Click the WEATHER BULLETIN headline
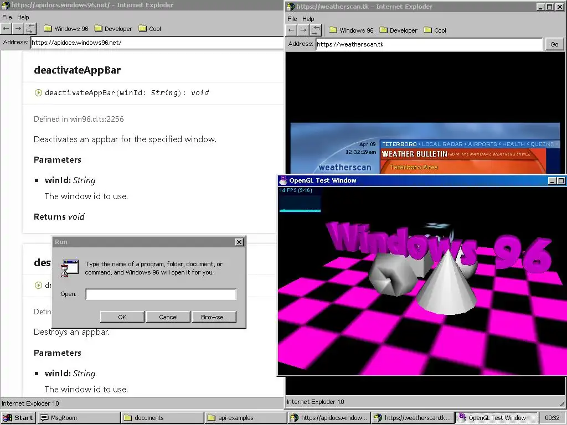 pos(414,154)
